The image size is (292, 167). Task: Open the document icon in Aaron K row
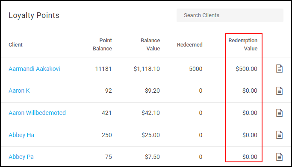pyautogui.click(x=279, y=91)
